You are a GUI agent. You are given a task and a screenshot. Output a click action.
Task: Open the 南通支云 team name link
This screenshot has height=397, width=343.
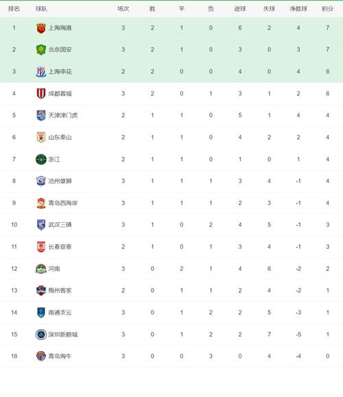click(60, 313)
